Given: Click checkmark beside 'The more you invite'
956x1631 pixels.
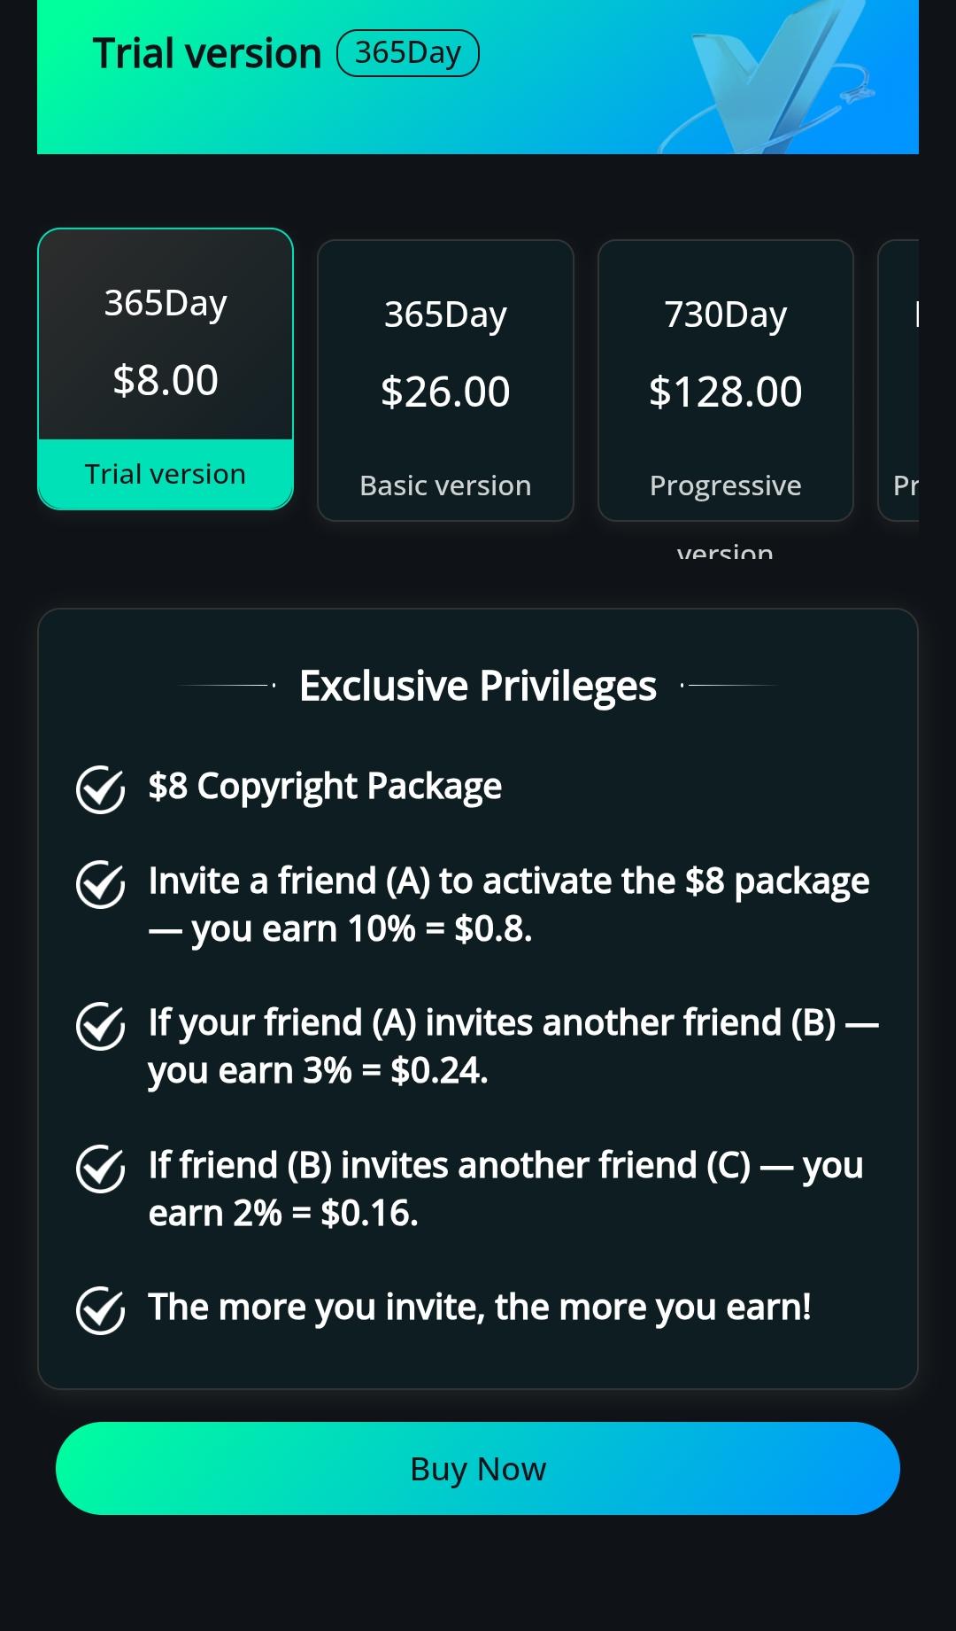Looking at the screenshot, I should (x=100, y=1309).
